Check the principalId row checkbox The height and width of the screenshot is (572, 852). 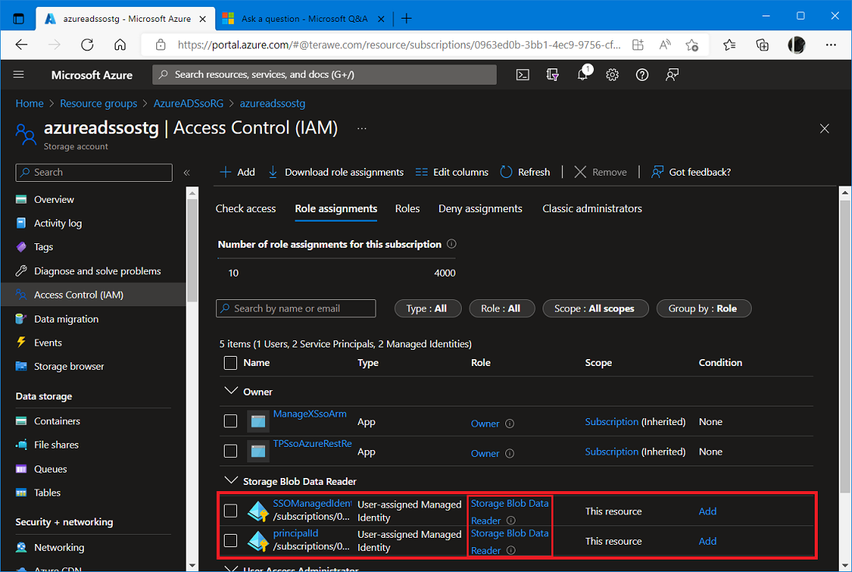pos(230,540)
